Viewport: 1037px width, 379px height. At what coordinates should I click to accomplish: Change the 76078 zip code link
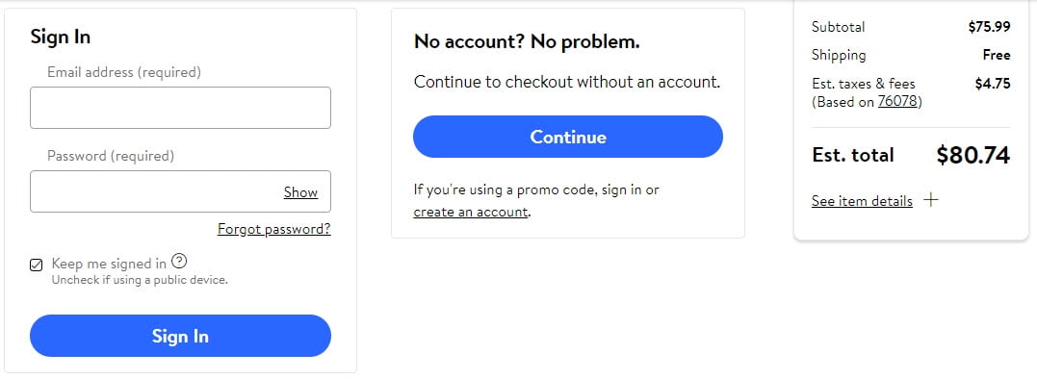pyautogui.click(x=897, y=102)
